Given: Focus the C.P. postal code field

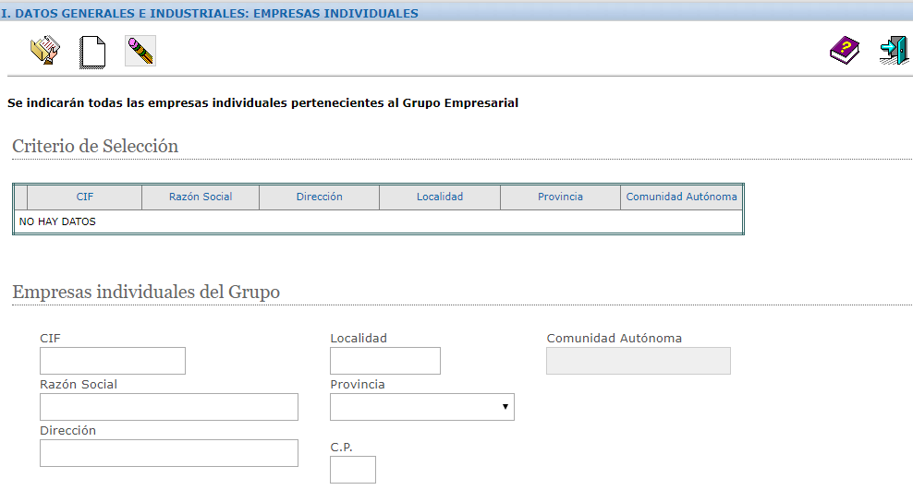Looking at the screenshot, I should click(x=353, y=470).
